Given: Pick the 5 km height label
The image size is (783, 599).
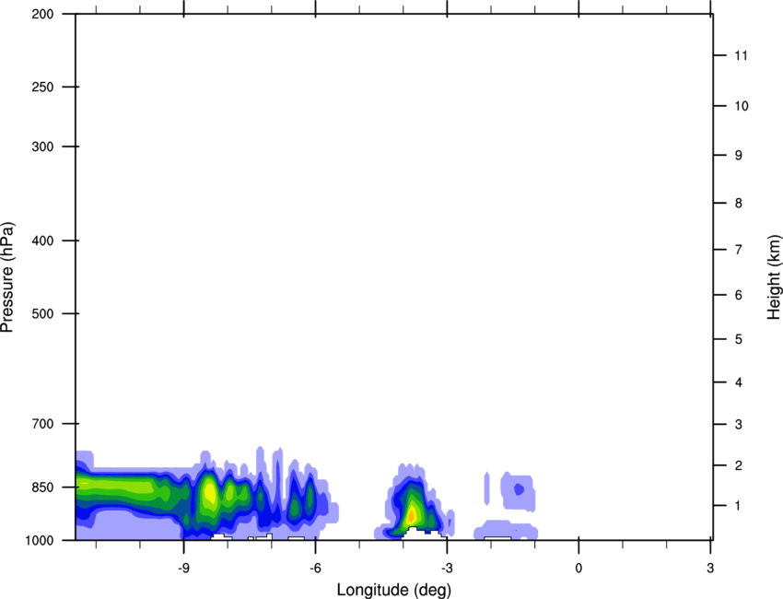Looking at the screenshot, I should point(739,340).
